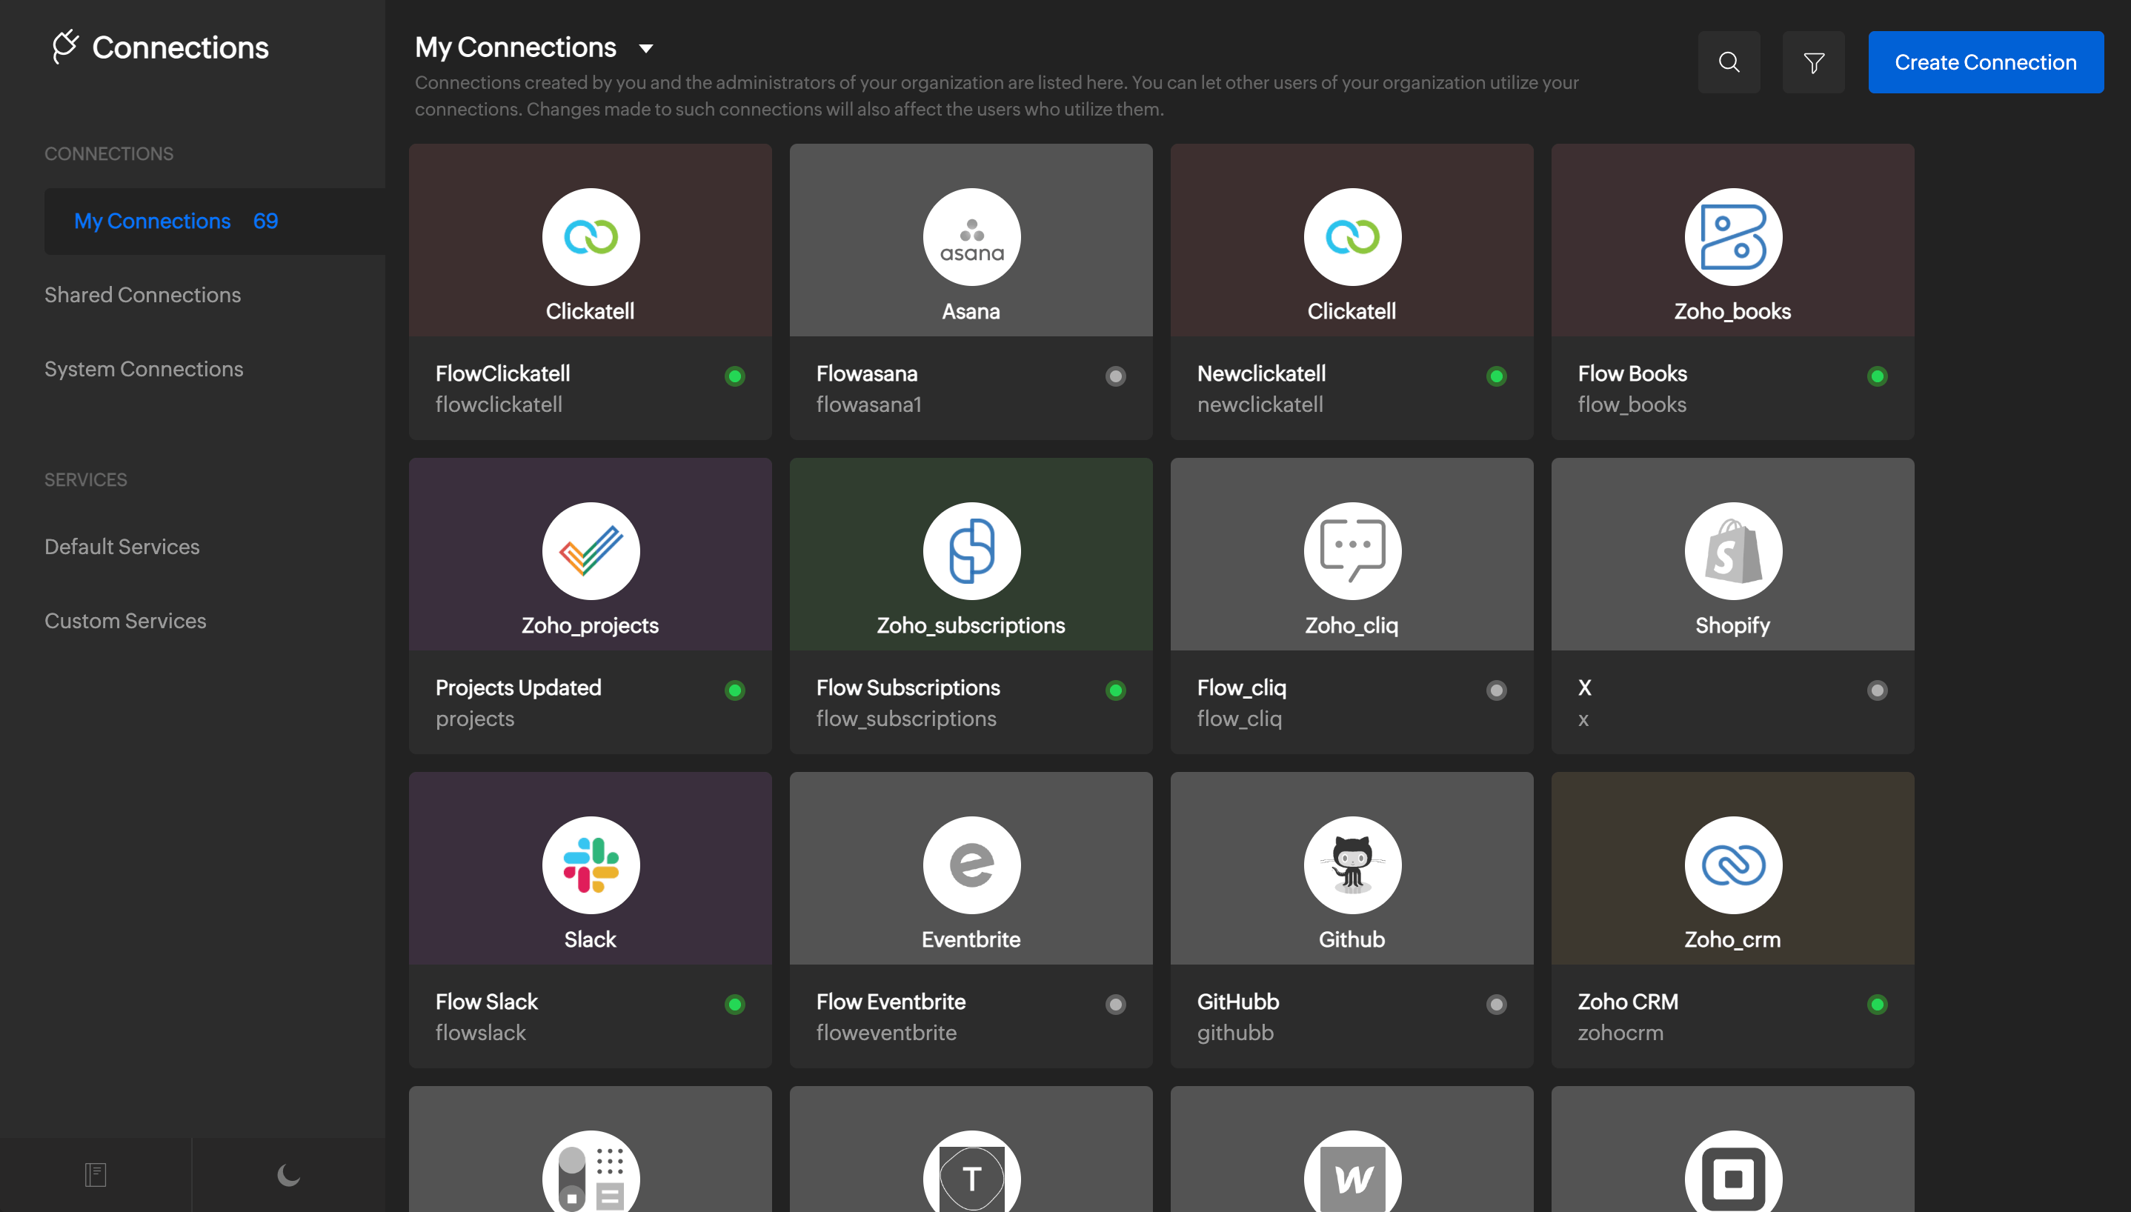
Task: Click the 69 connections count badge
Action: point(265,222)
